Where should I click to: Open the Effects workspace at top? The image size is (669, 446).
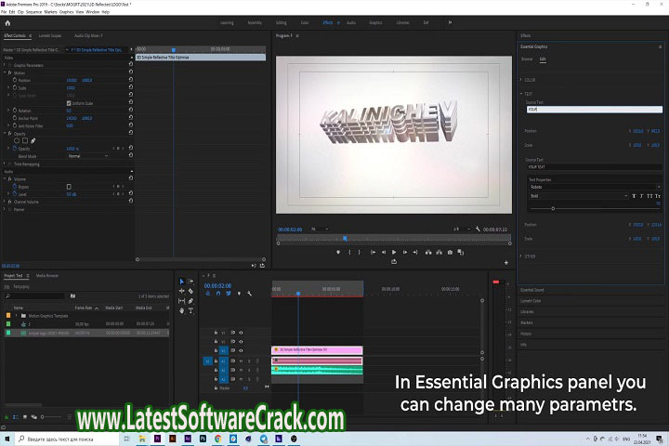pyautogui.click(x=328, y=22)
